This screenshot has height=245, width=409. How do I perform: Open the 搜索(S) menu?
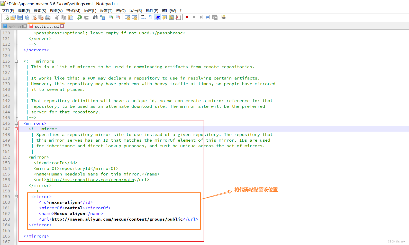40,11
